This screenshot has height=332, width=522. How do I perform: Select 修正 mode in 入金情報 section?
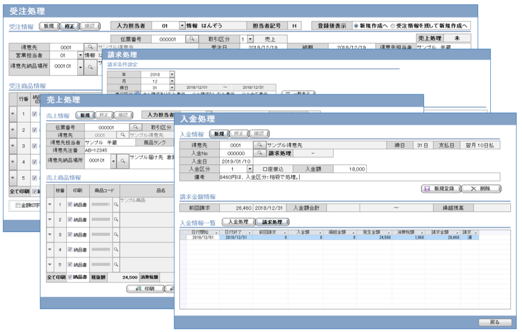[239, 134]
